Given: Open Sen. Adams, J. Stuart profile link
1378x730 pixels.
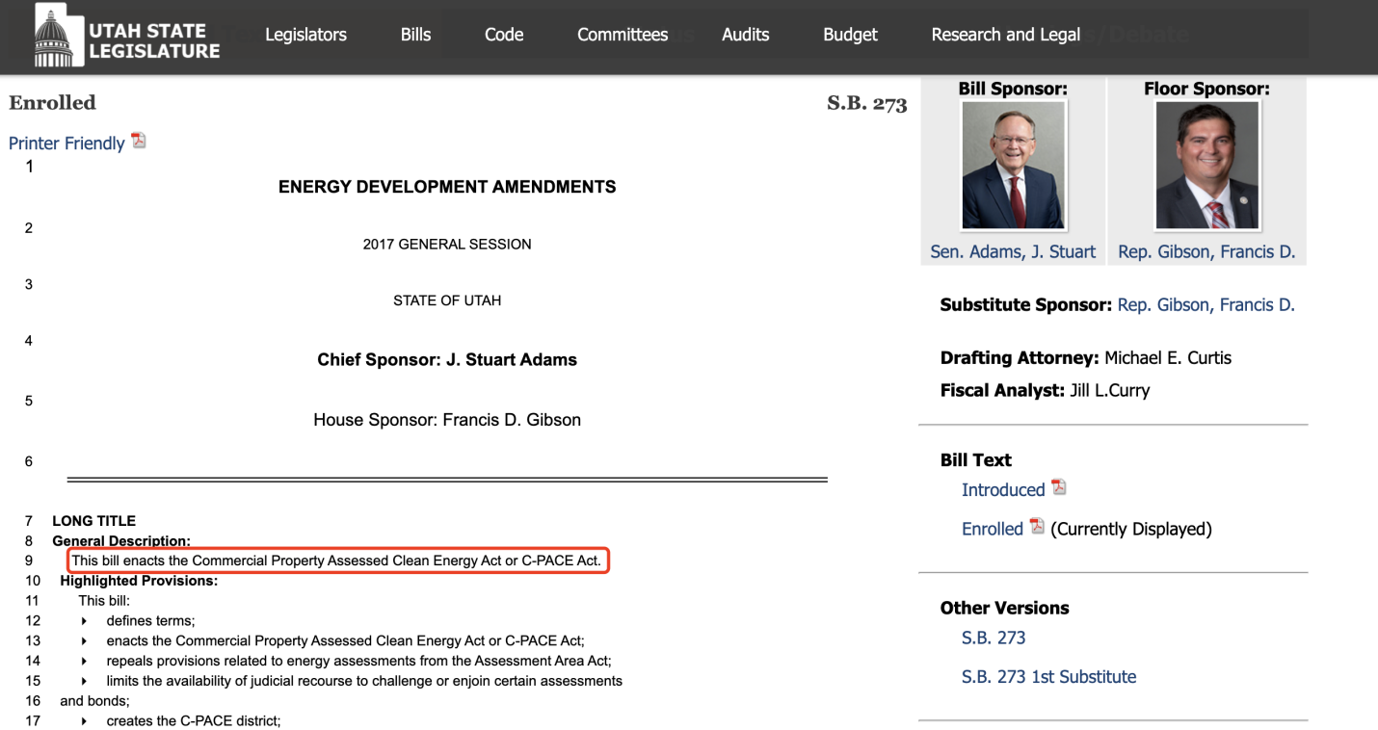Looking at the screenshot, I should pos(1013,251).
